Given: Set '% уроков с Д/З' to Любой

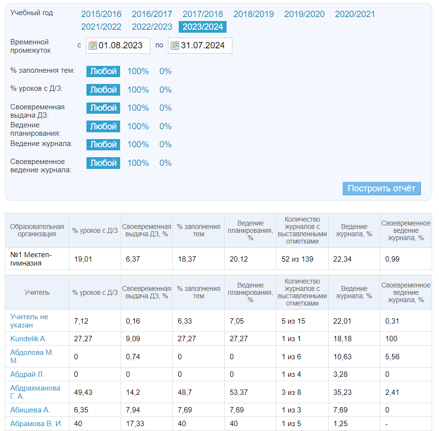Looking at the screenshot, I should [x=103, y=90].
